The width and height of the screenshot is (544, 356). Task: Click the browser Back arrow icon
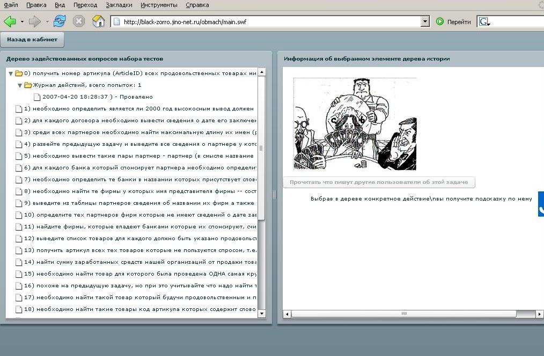coord(10,21)
